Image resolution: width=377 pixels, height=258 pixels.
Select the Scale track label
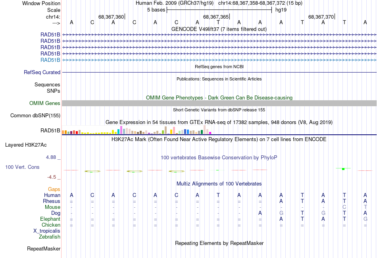pos(54,10)
